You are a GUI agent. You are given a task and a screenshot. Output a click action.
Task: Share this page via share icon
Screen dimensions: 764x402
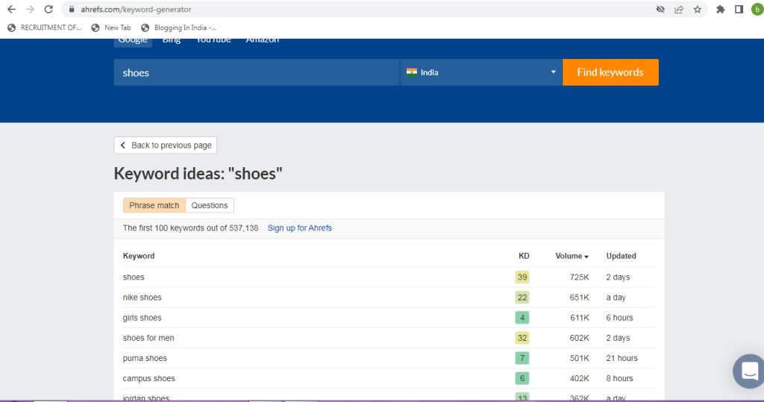[x=679, y=9]
